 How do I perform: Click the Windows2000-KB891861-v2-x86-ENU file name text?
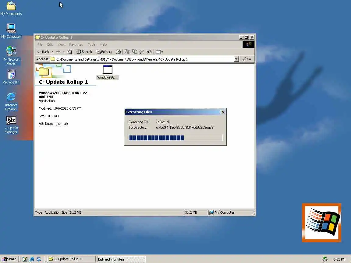(64, 95)
